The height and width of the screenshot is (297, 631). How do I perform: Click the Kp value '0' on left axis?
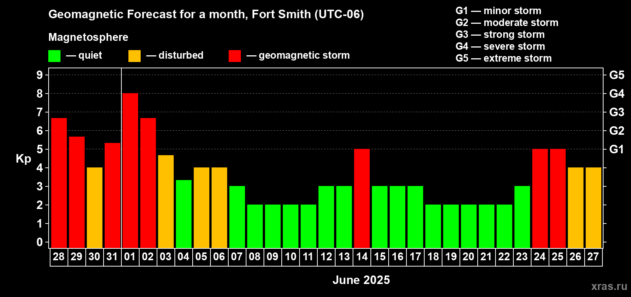(x=40, y=242)
